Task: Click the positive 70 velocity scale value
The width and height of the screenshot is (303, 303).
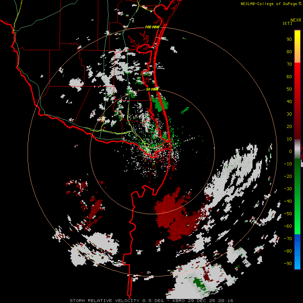Action: tap(289, 64)
